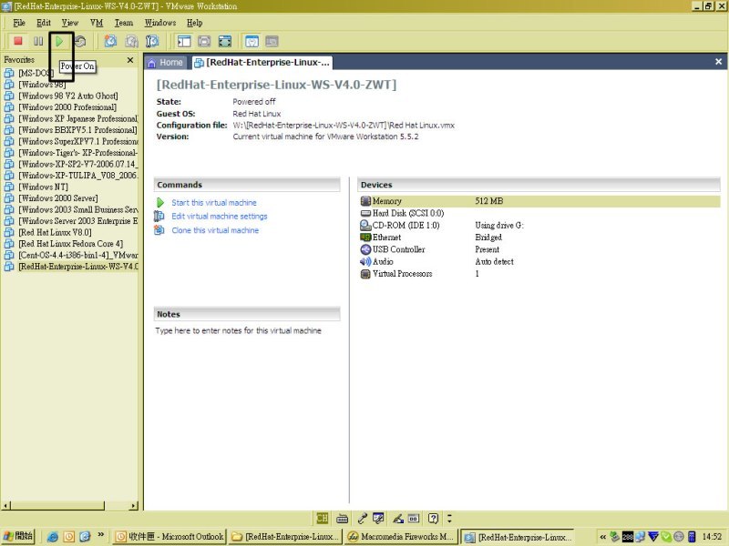Viewport: 729px width, 546px height.
Task: Click the favorites scrollbar left arrow
Action: tap(6, 506)
